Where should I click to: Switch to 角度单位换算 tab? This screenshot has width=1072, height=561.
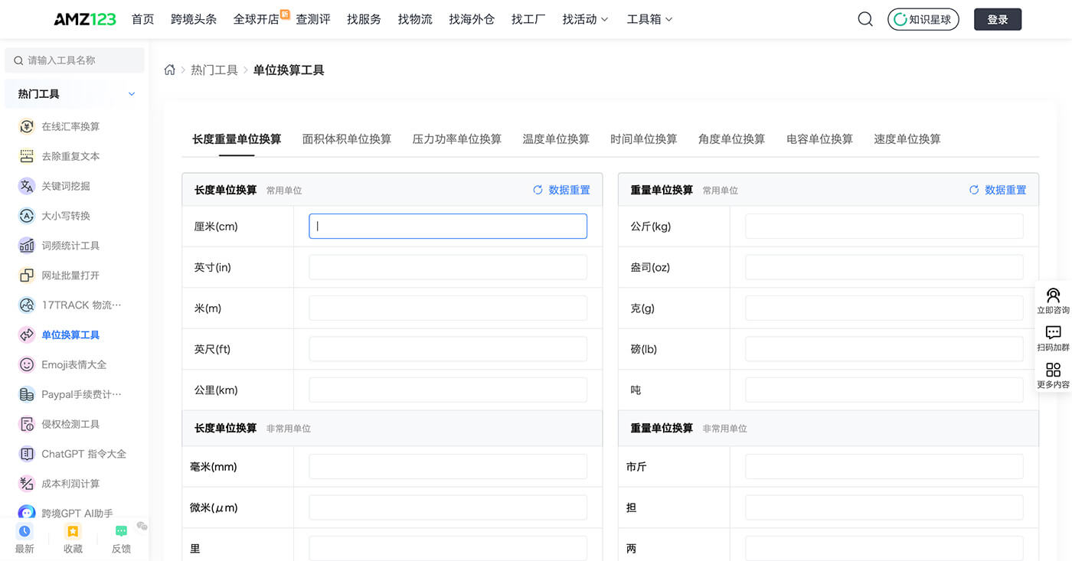coord(732,139)
